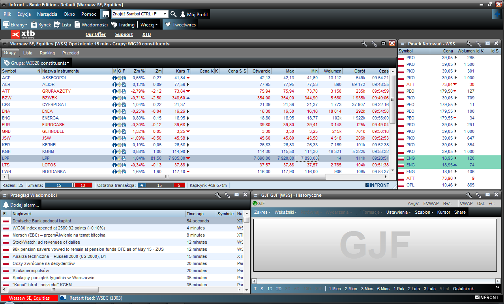This screenshot has width=504, height=304.
Task: Select the 6 Mies chart range
Action: [383, 289]
